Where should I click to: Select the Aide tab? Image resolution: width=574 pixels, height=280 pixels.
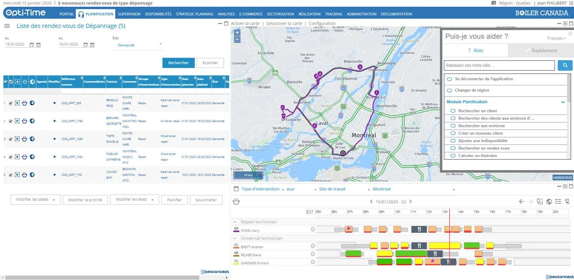[475, 50]
